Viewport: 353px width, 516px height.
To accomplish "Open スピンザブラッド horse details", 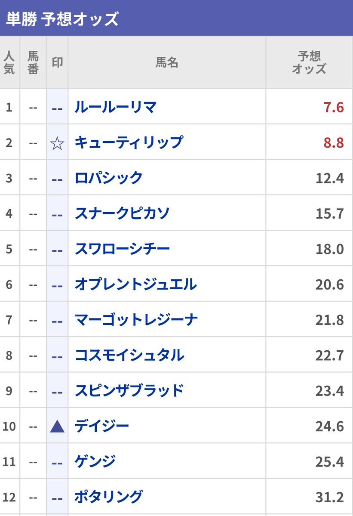I will tap(129, 390).
